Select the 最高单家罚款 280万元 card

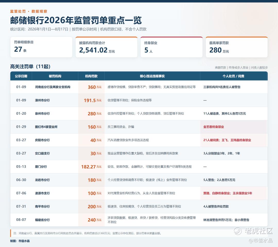[237, 47]
